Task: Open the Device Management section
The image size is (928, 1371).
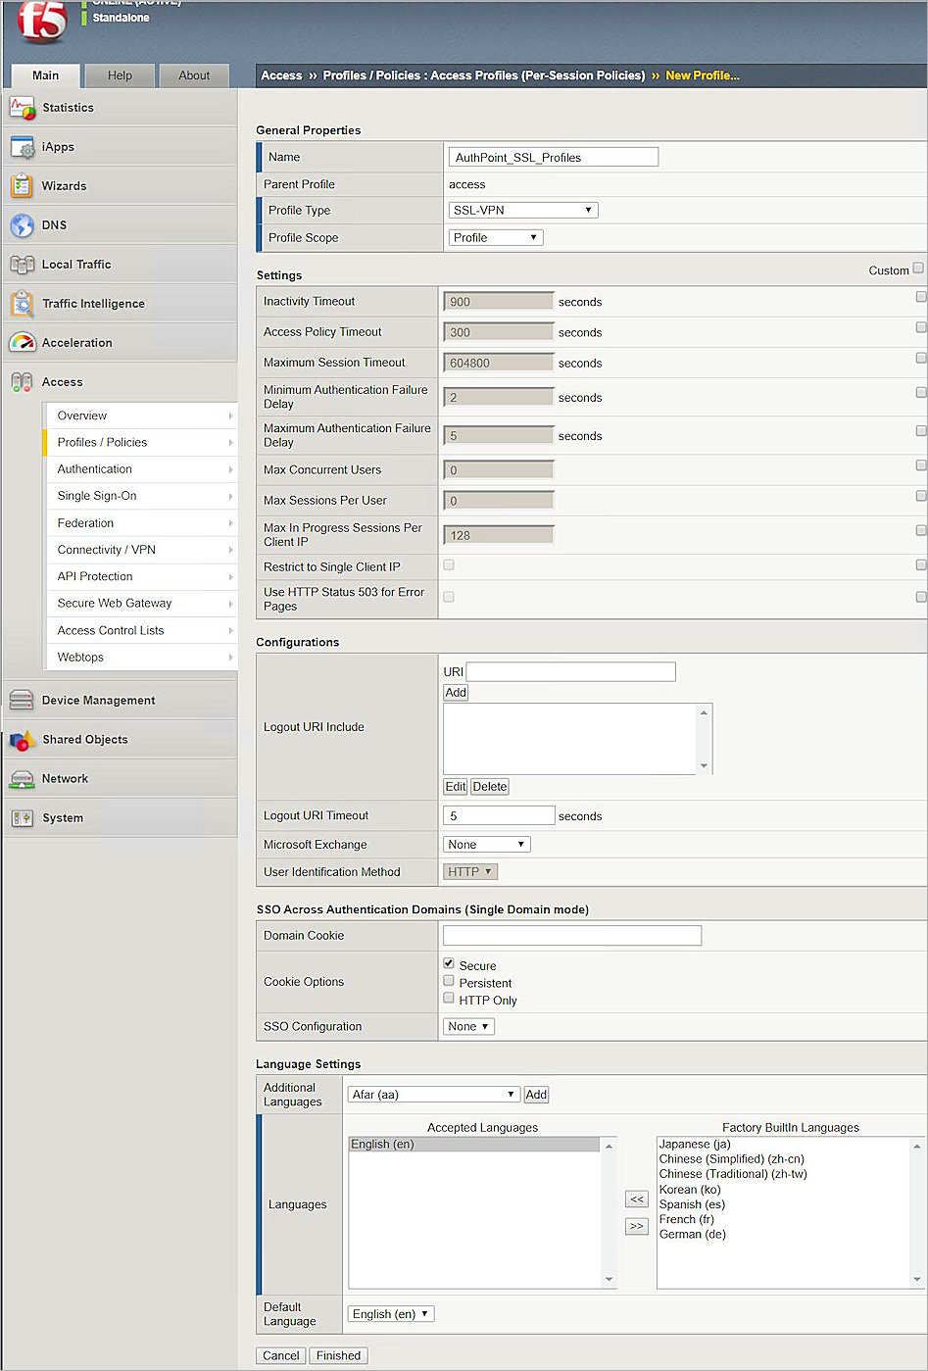Action: [x=22, y=700]
